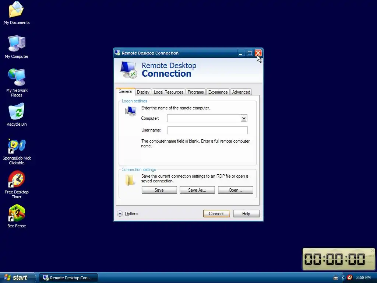
Task: Open the Advanced tab
Action: click(241, 92)
